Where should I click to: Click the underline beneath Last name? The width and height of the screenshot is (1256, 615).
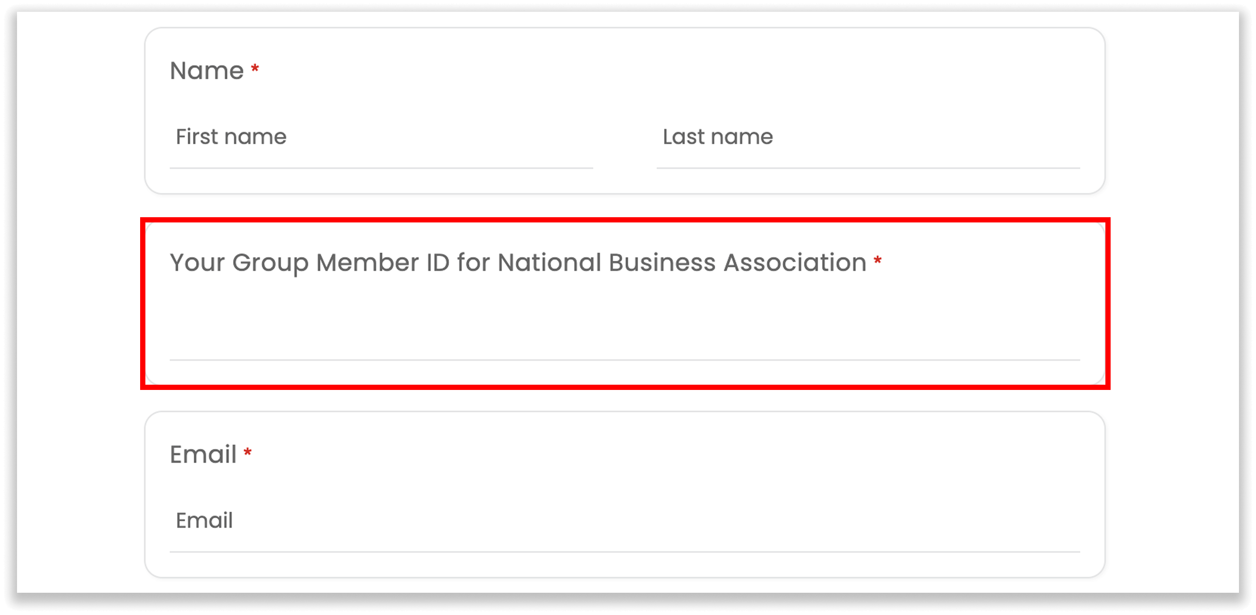(868, 167)
